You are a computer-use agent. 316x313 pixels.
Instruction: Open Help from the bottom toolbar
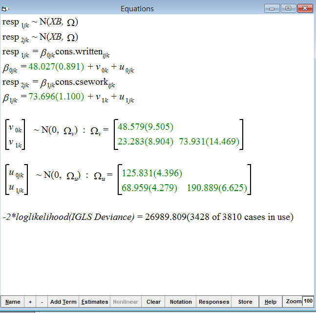(271, 302)
